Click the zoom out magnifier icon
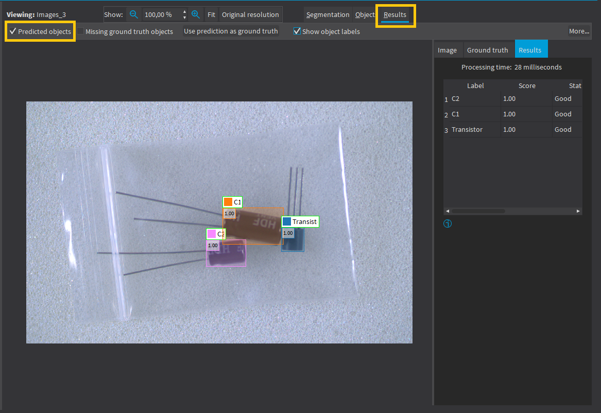601x413 pixels. [x=134, y=14]
